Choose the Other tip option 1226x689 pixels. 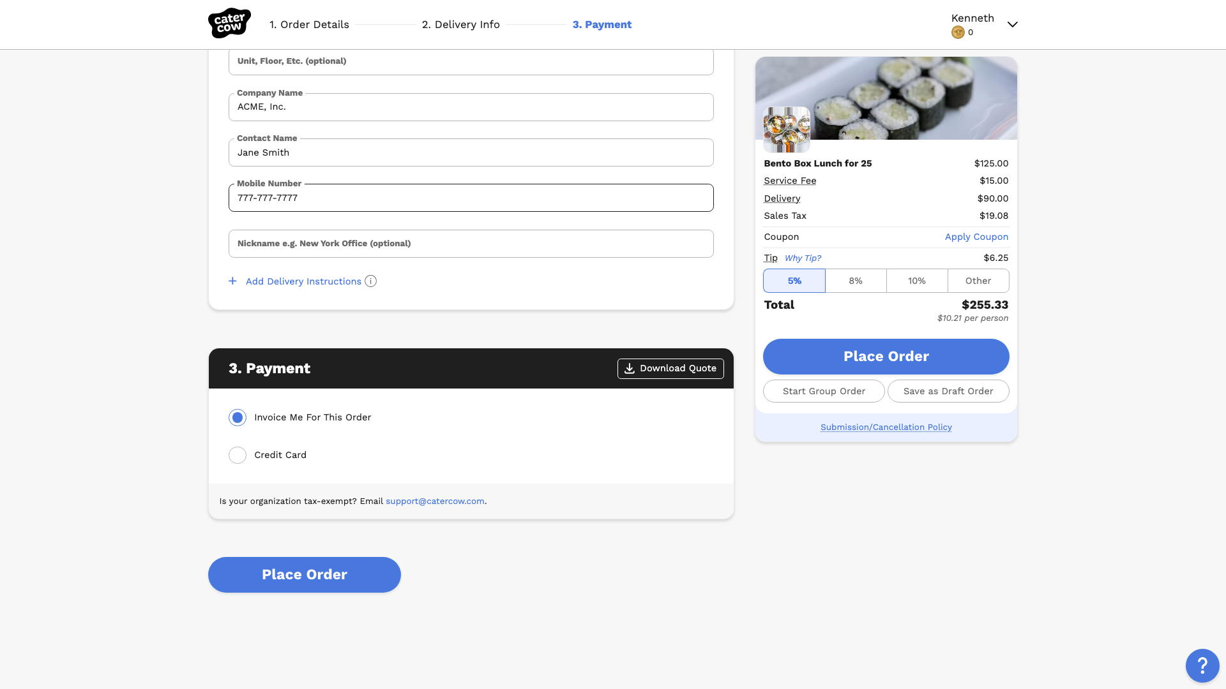click(978, 281)
